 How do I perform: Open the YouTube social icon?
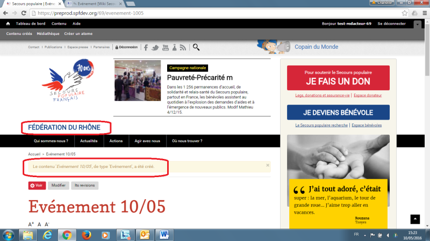pos(165,47)
